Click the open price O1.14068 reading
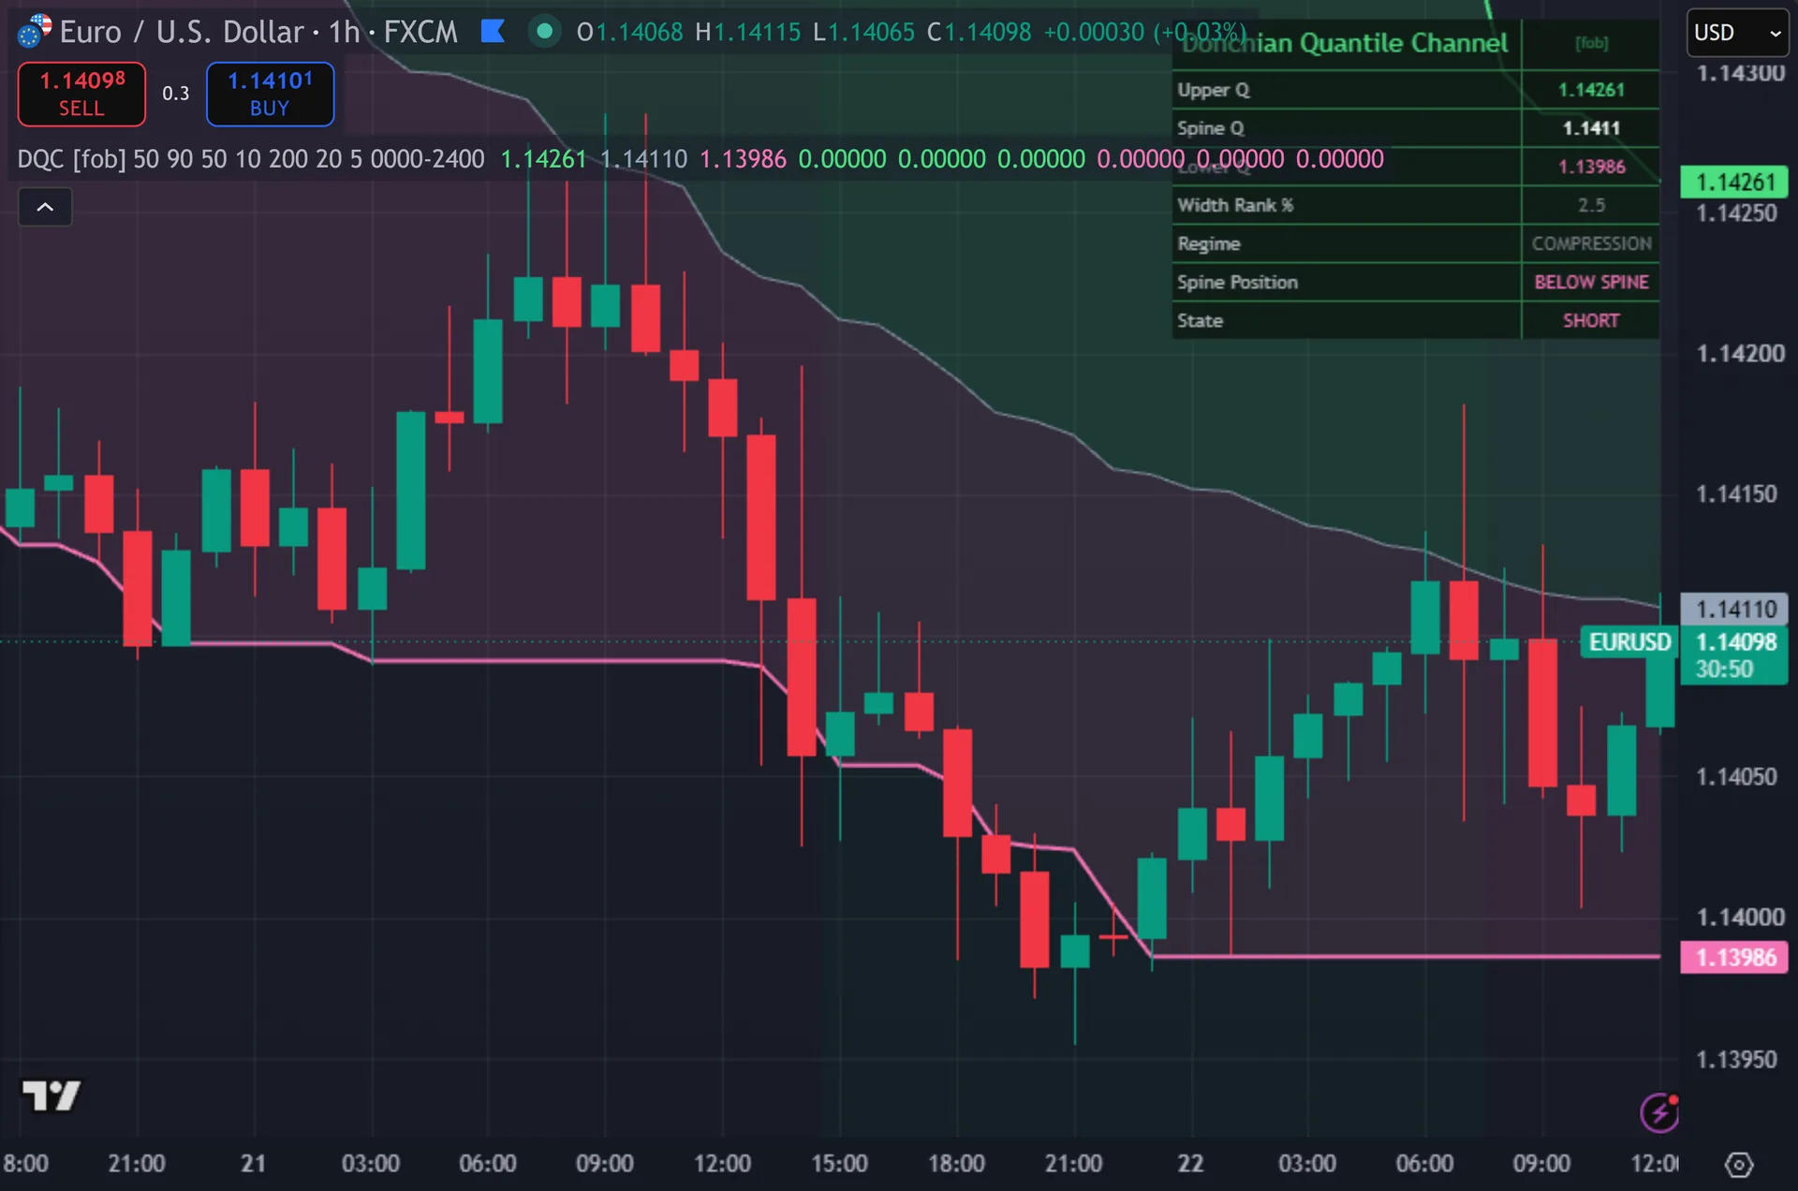1798x1191 pixels. (629, 32)
